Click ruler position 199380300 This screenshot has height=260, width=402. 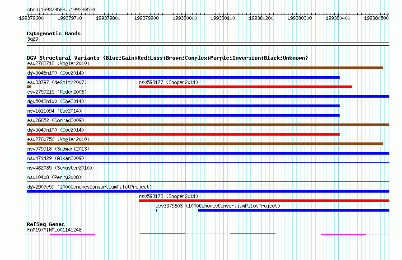[299, 18]
